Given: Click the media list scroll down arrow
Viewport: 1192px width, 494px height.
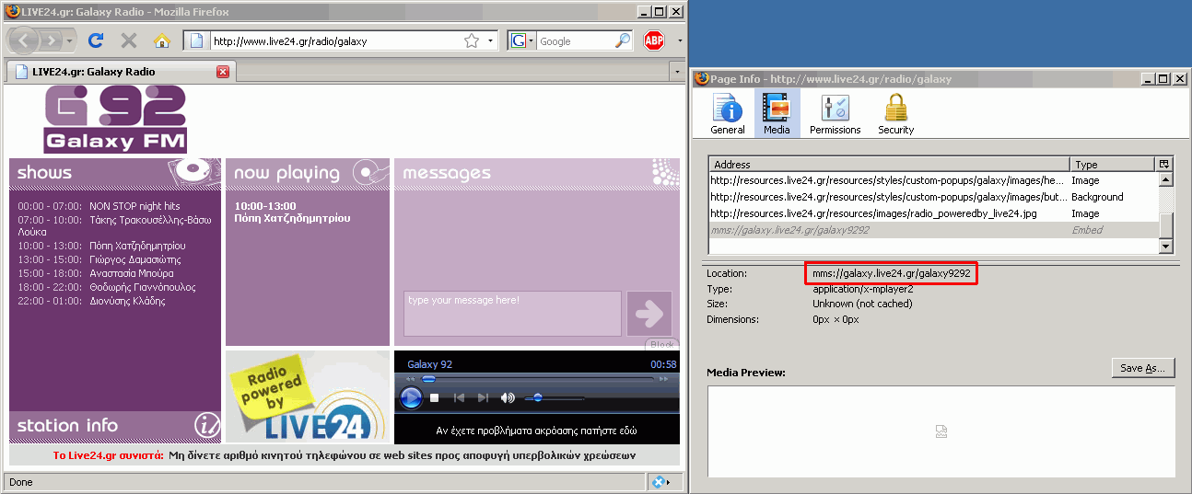Looking at the screenshot, I should click(x=1166, y=246).
